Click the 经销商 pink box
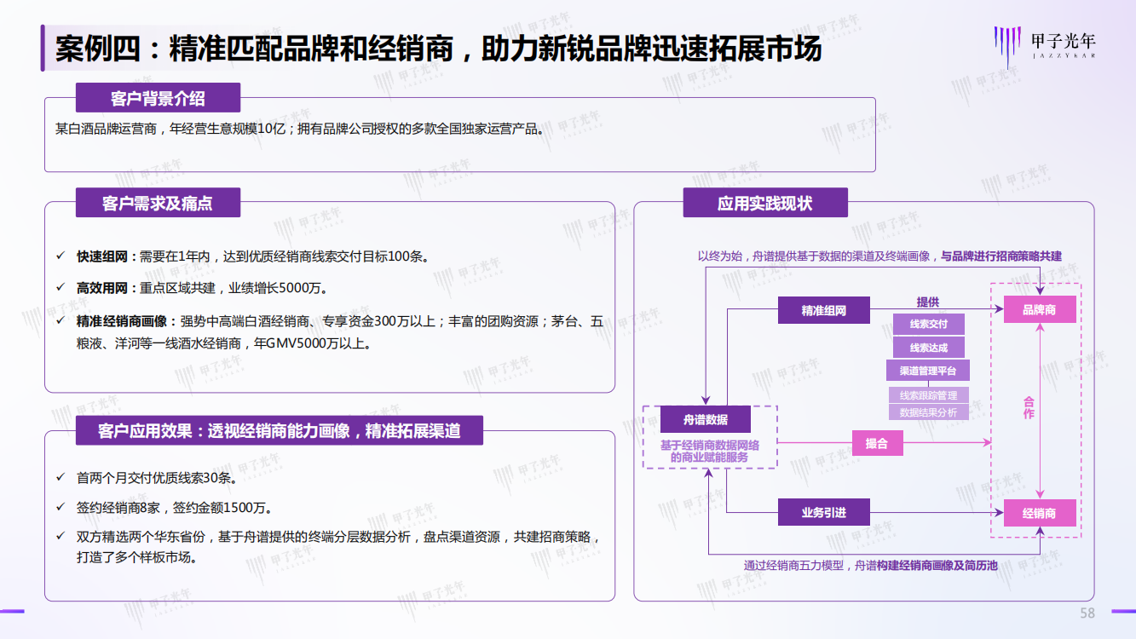This screenshot has height=639, width=1136. [x=1039, y=513]
